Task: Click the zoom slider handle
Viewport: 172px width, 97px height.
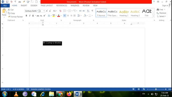Action: coord(156,89)
